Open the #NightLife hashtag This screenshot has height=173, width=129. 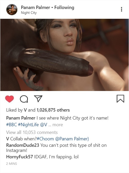point(28,125)
